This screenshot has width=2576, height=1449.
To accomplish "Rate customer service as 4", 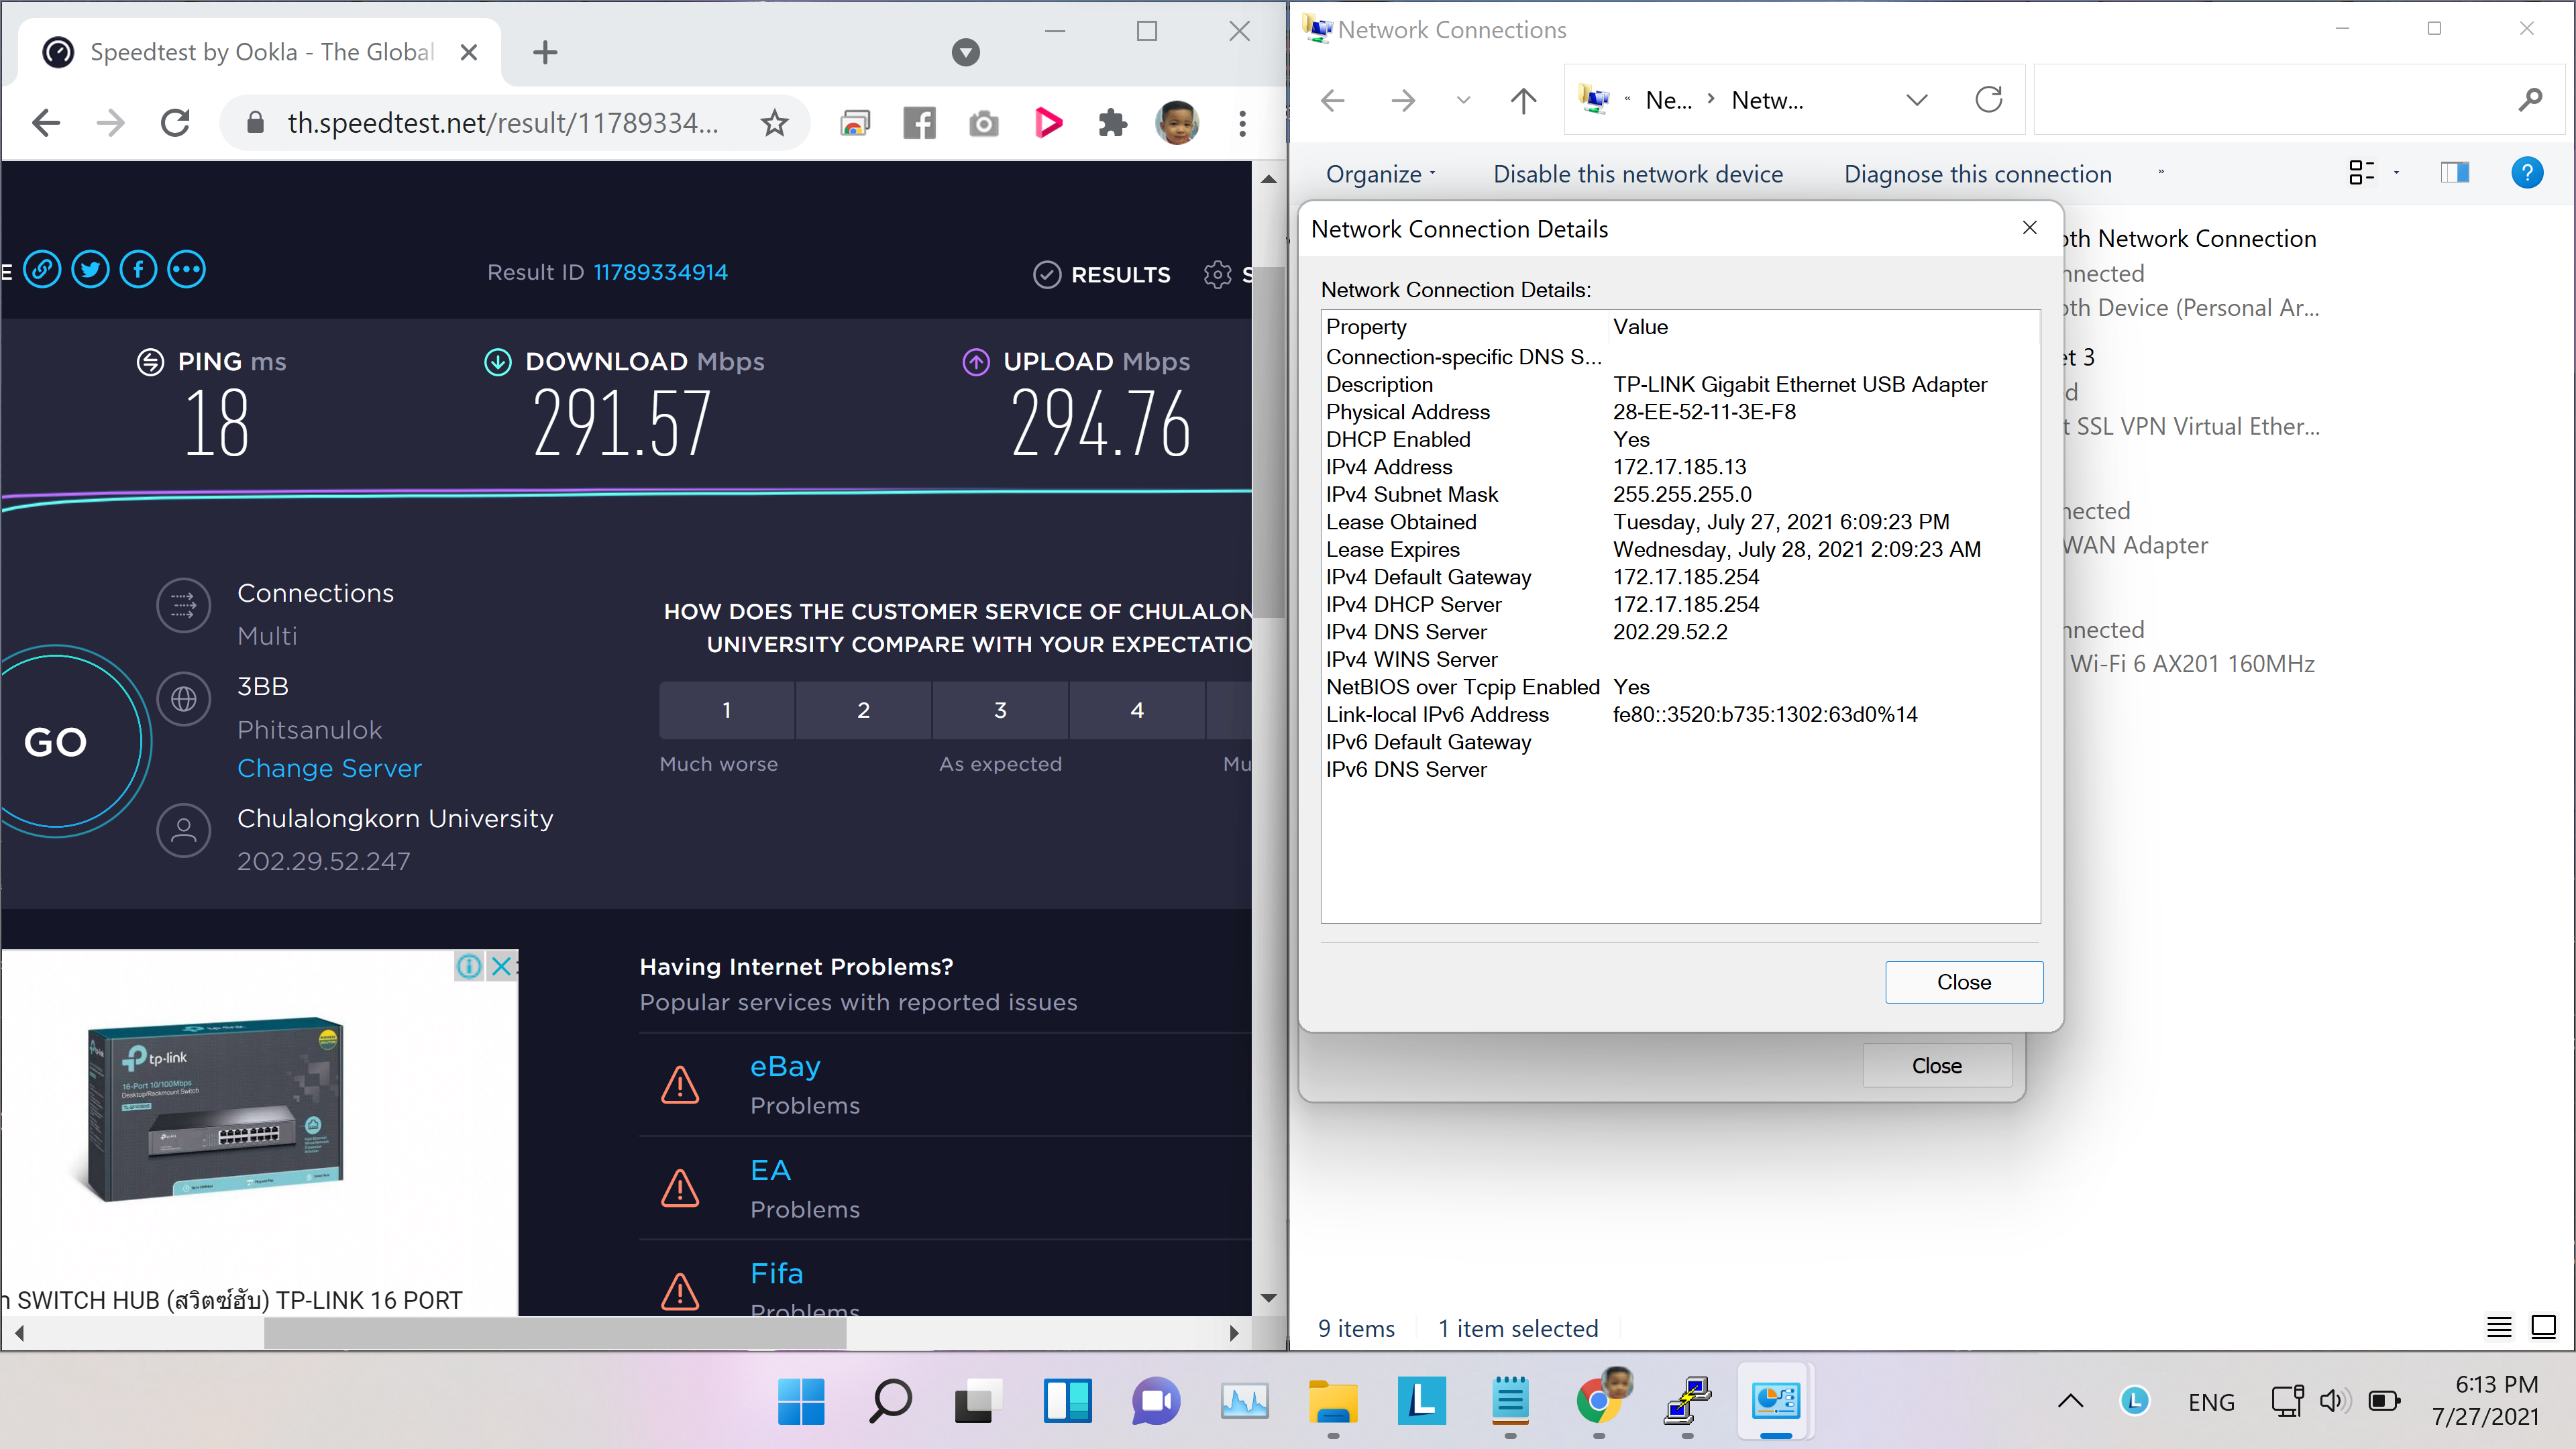I will click(x=1137, y=710).
